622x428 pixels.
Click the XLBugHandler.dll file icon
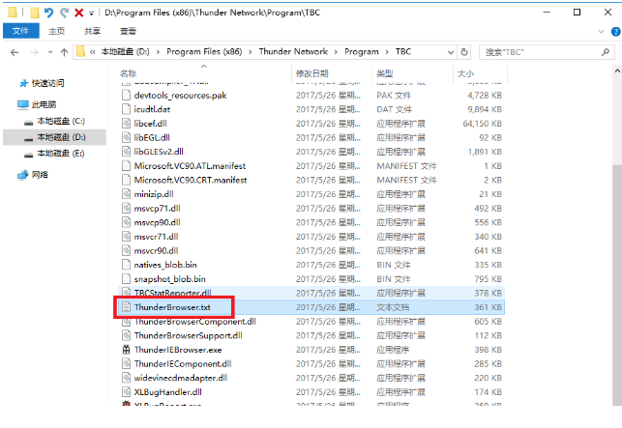pos(126,392)
